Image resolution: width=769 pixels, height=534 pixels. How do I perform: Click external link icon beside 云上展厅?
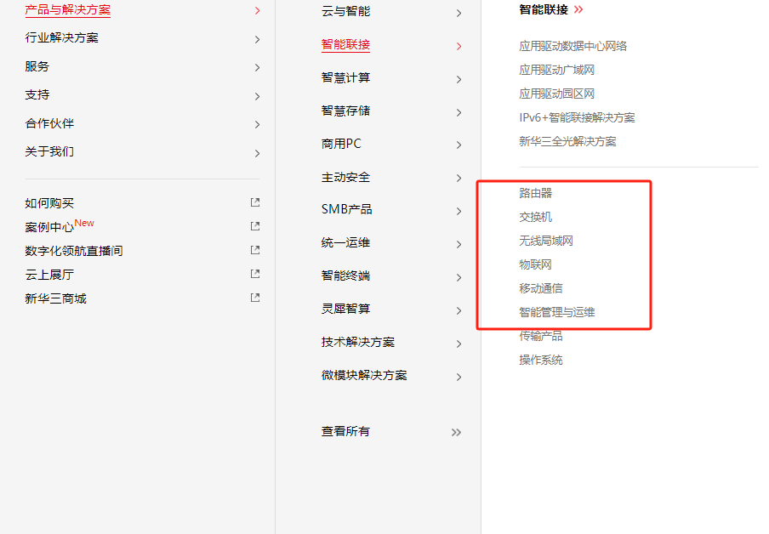(255, 274)
